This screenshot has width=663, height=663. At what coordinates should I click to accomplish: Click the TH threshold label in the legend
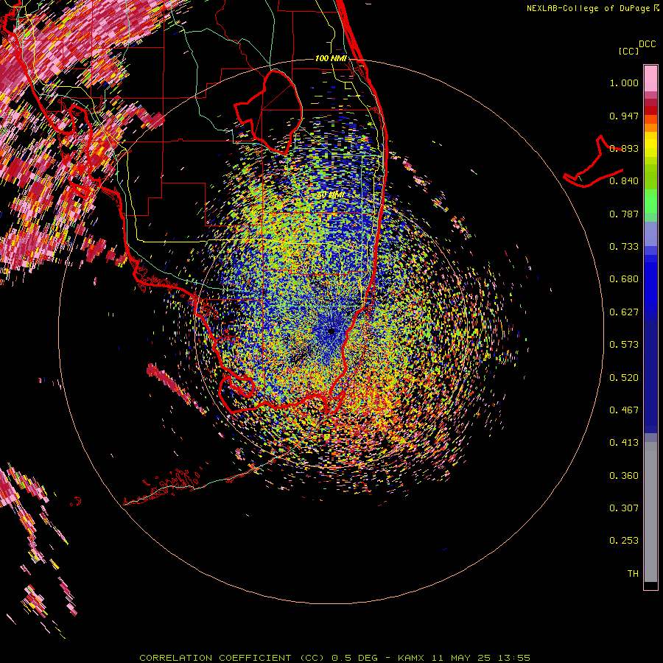tap(633, 574)
